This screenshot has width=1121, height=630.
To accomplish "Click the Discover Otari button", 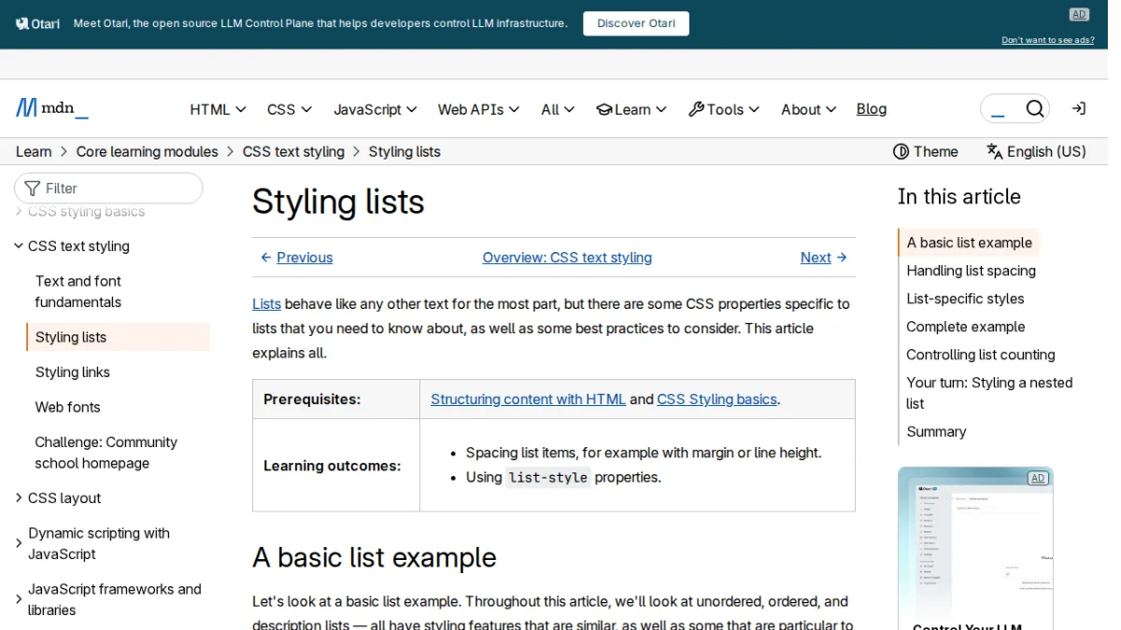I will pyautogui.click(x=636, y=23).
